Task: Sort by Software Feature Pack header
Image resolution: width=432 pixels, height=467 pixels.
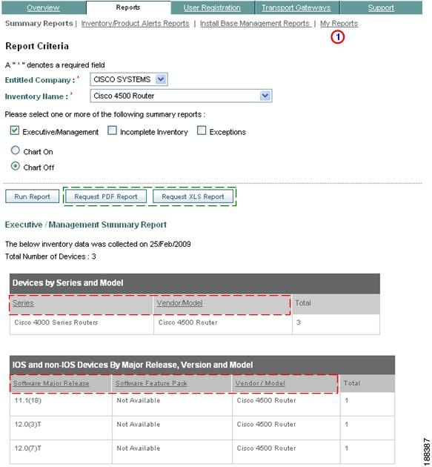Action: click(x=151, y=383)
